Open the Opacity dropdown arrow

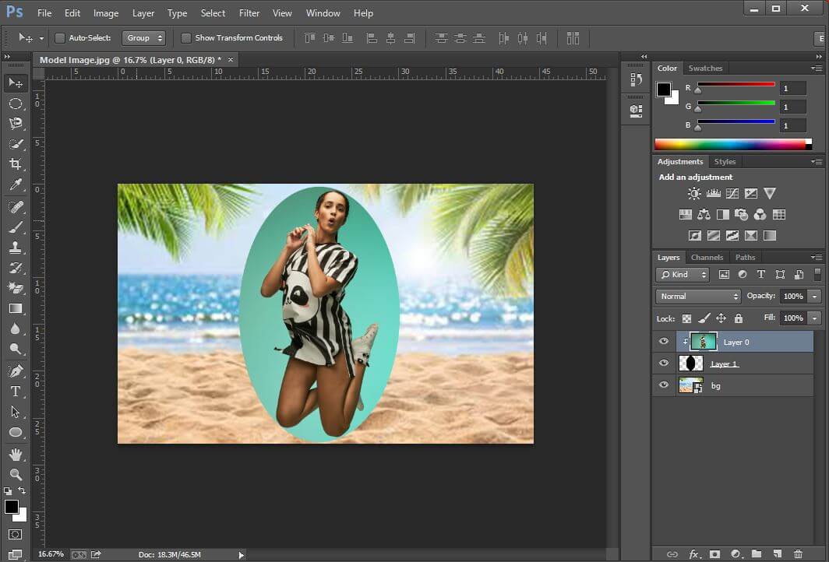click(813, 296)
